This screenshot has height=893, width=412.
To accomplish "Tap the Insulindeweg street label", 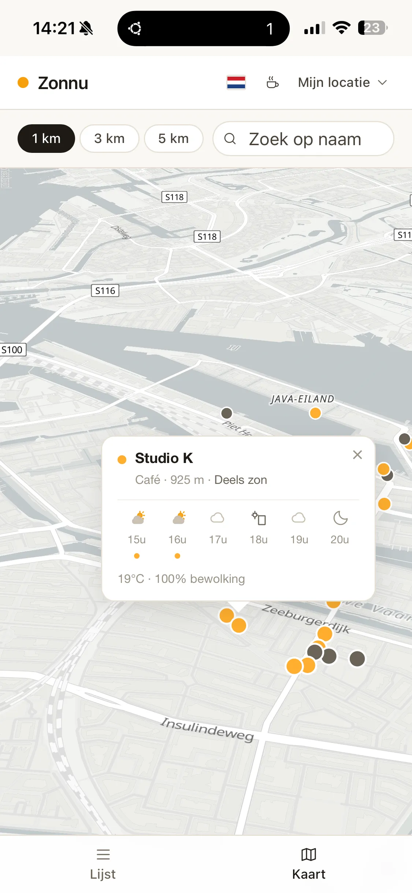I will coord(207,730).
